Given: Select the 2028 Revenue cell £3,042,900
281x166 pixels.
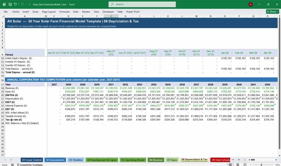Looking at the screenshot, I should (68, 88).
